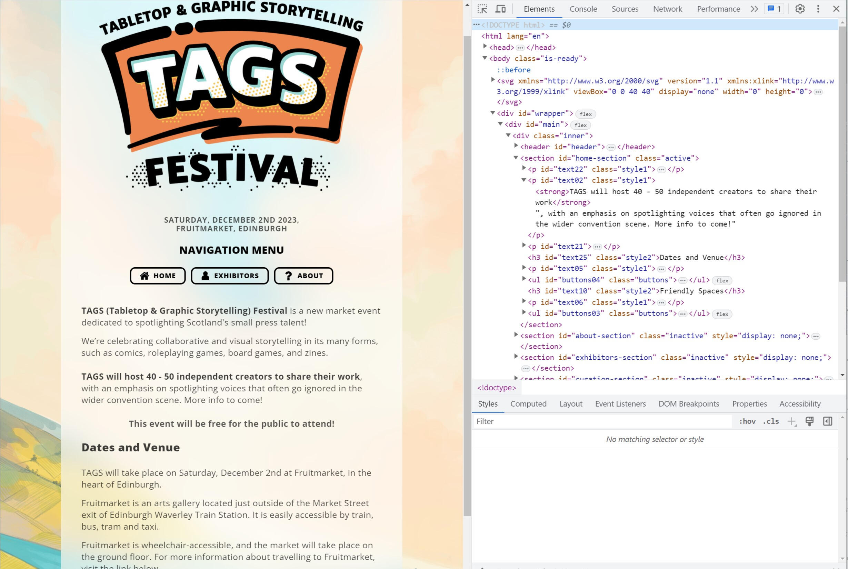
Task: Open the customize DevTools three-dot menu
Action: click(818, 9)
